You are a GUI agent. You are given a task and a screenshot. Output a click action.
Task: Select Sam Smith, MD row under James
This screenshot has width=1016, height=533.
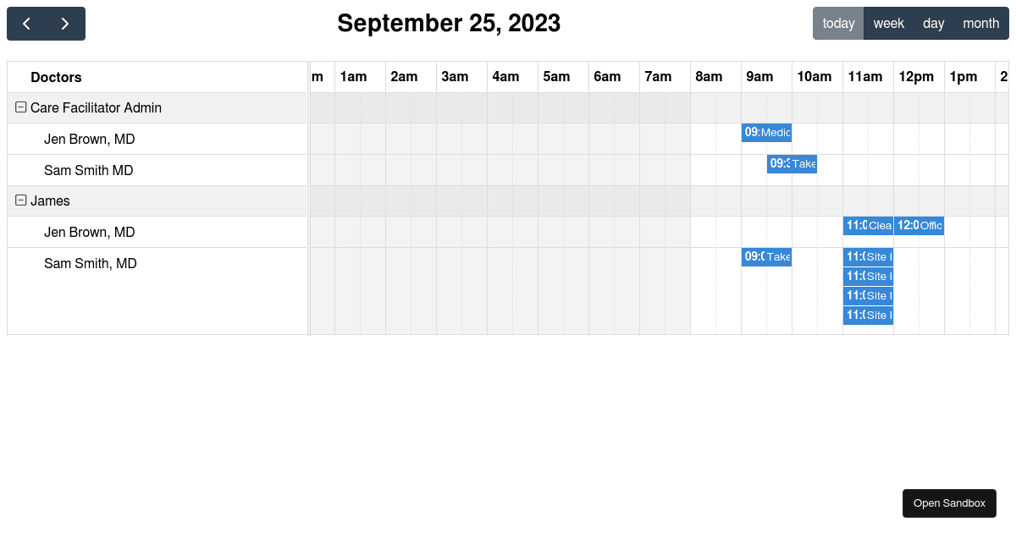pyautogui.click(x=88, y=263)
